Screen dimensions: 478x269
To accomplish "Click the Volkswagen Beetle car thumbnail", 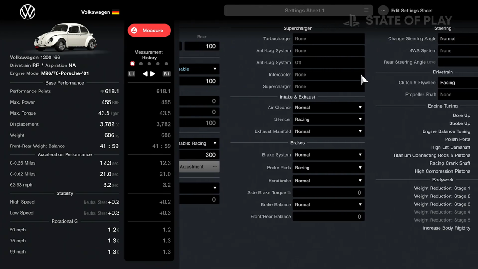I will pos(65,37).
